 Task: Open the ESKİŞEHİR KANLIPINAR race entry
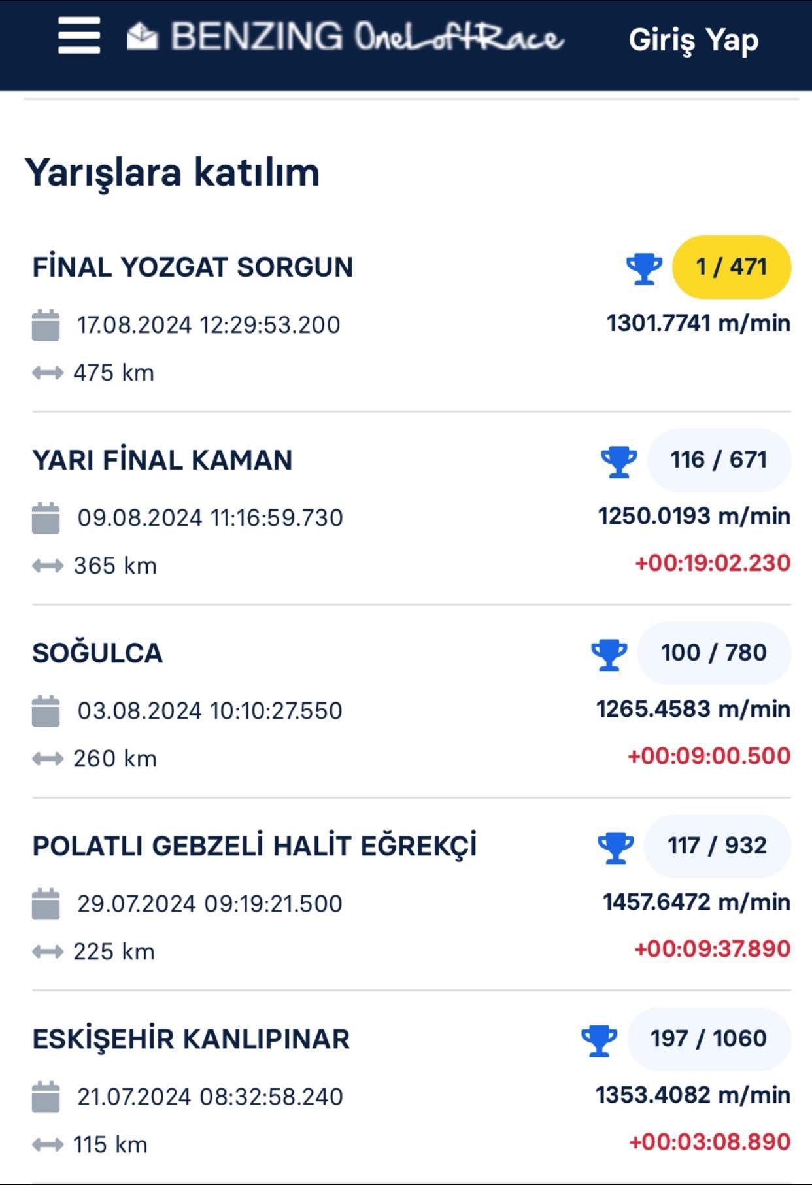tap(191, 1039)
